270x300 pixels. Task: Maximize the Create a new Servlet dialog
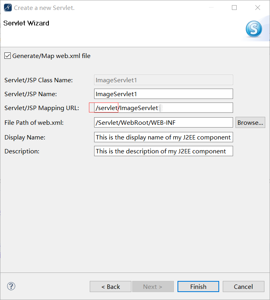(x=234, y=8)
